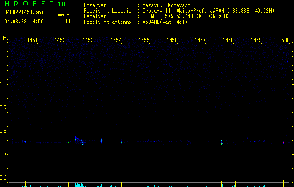
Task: Click the 1456 time axis marker
Action: tap(172, 40)
